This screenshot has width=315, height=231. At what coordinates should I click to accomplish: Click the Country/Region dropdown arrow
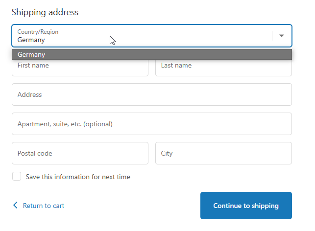coord(282,36)
